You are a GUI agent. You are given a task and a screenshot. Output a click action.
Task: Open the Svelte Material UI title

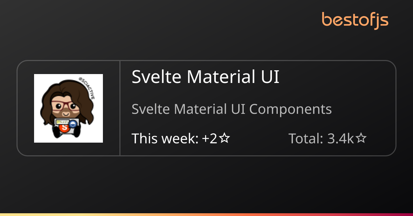click(x=205, y=77)
